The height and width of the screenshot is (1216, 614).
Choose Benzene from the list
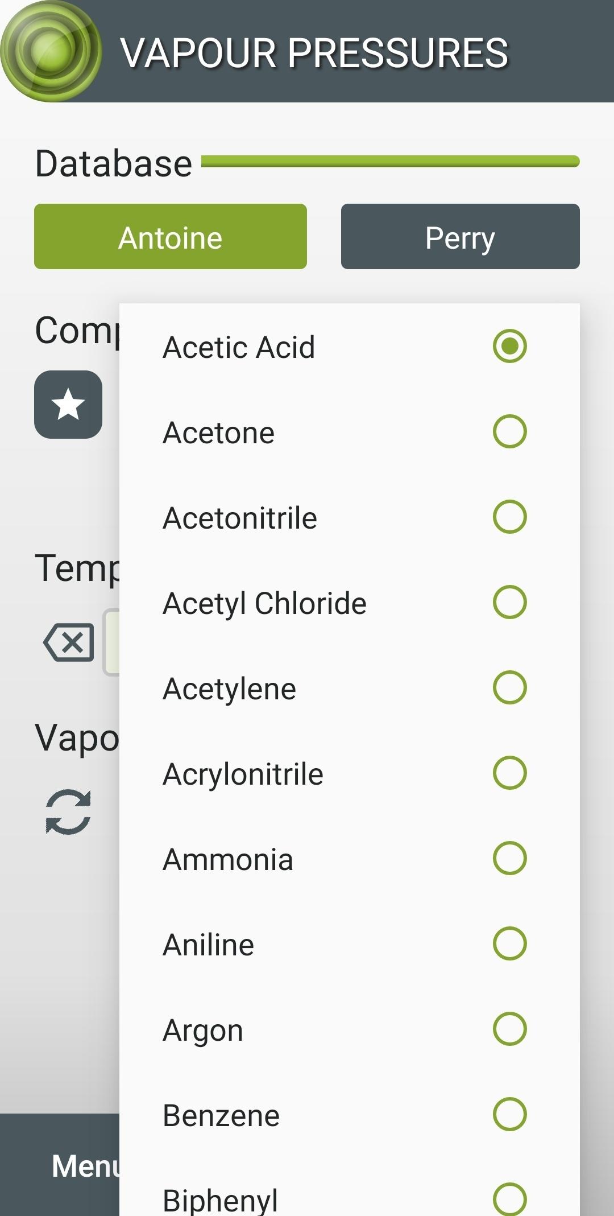350,1115
